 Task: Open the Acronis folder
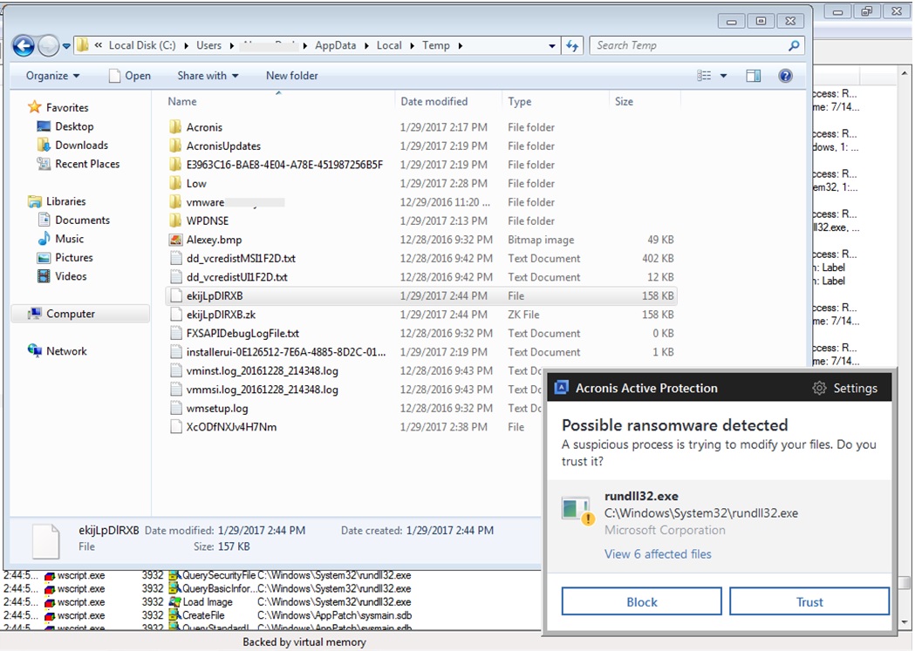tap(204, 127)
